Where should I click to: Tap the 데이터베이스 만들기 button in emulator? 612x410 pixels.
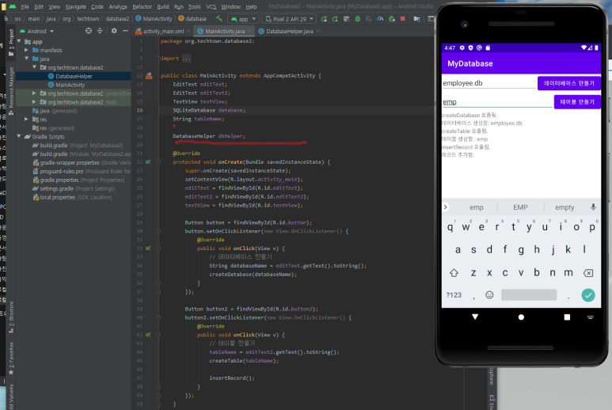click(x=569, y=83)
